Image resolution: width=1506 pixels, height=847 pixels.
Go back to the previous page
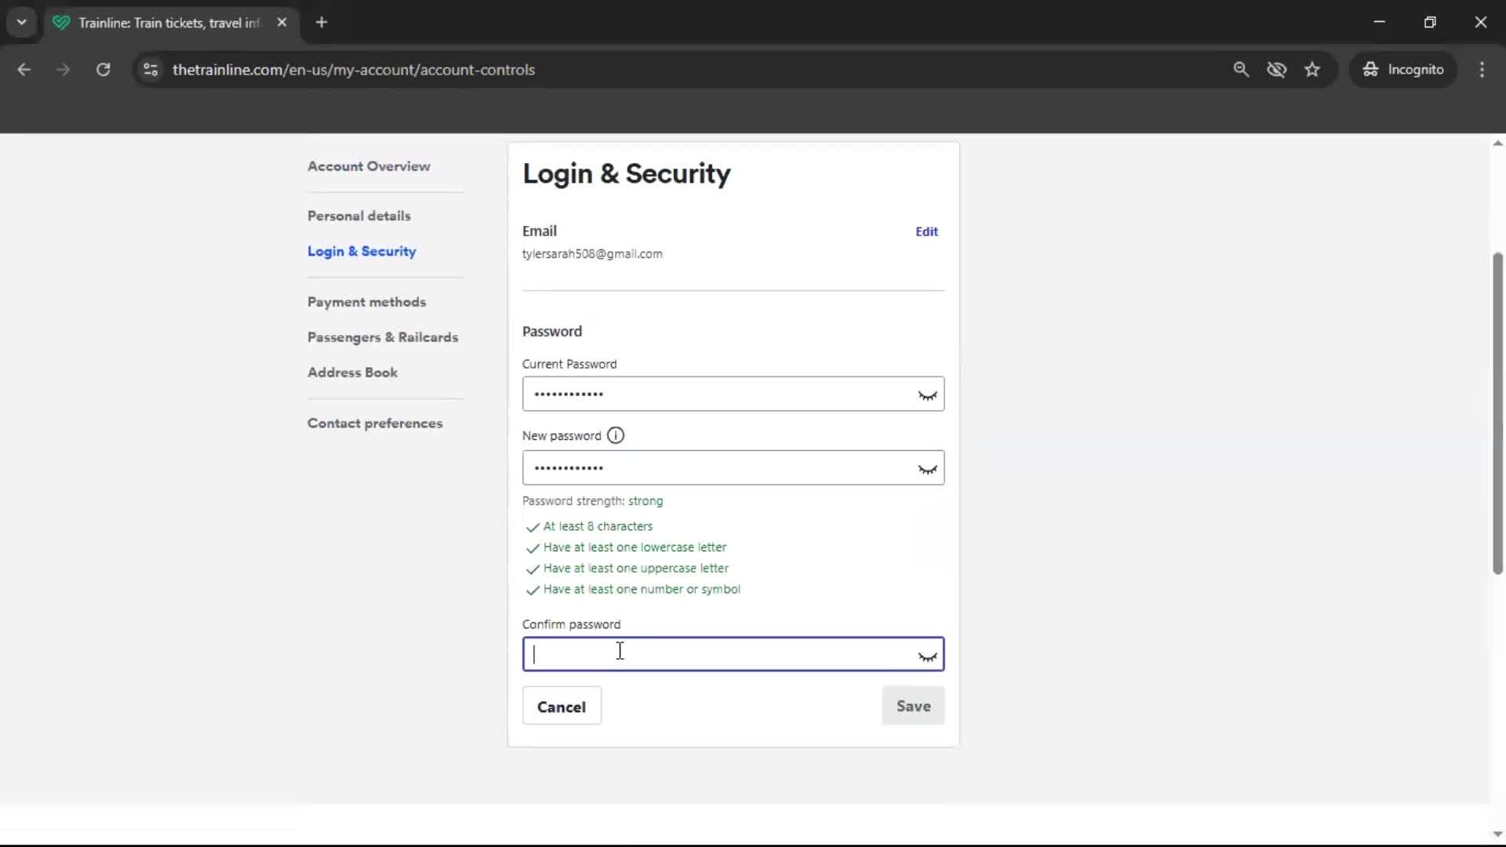click(24, 69)
